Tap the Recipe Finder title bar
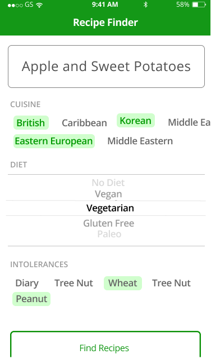This screenshot has width=211, height=363. point(105,23)
